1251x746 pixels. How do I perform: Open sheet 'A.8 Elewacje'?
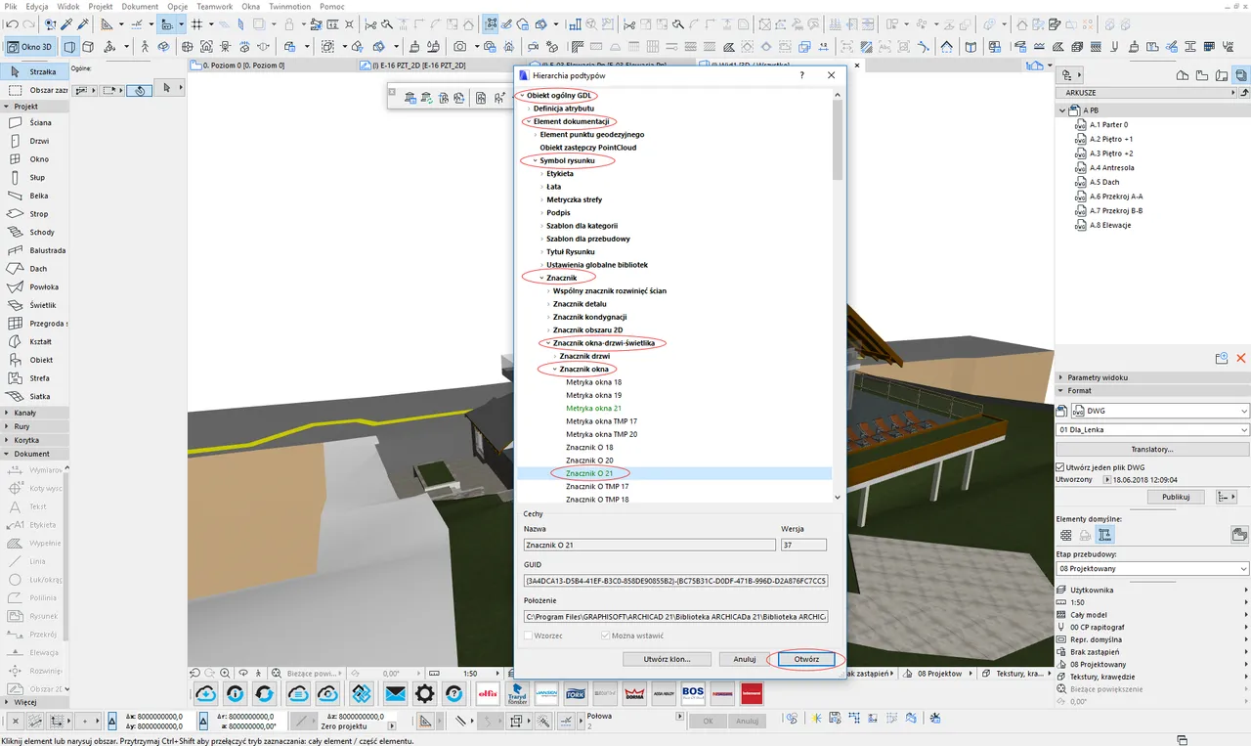coord(1110,225)
